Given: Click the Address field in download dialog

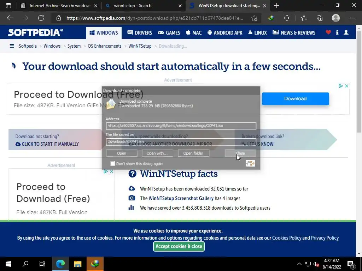Looking at the screenshot, I should click(181, 126).
